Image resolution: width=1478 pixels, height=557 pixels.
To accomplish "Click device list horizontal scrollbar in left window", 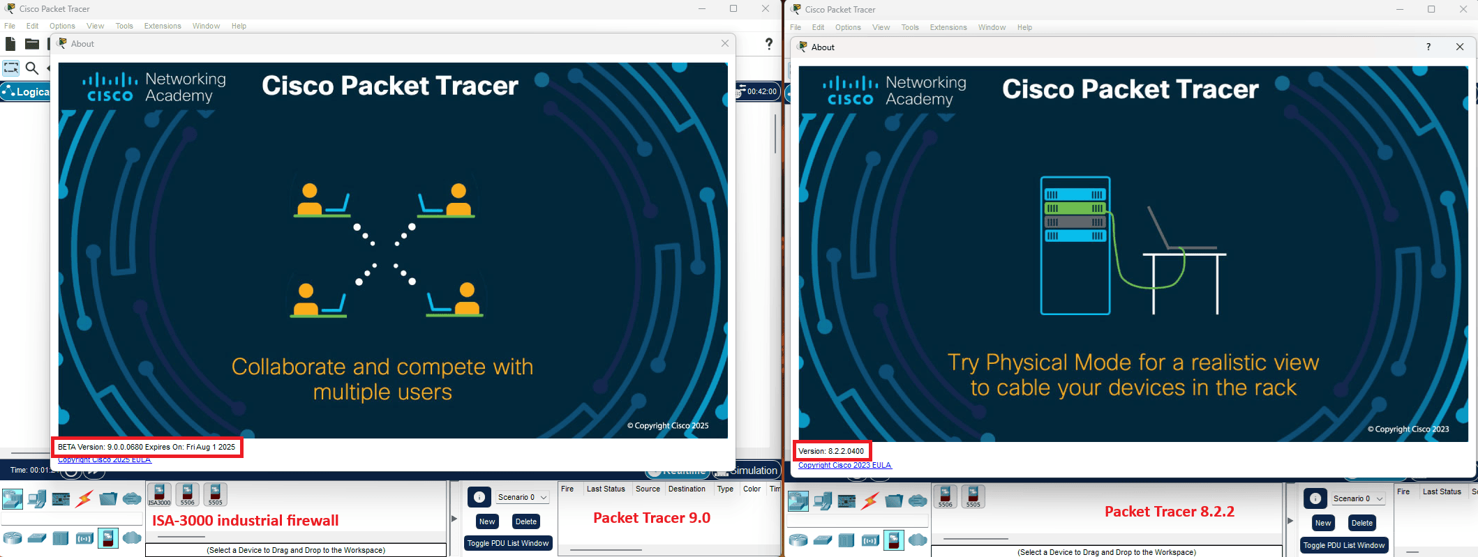I will [181, 537].
